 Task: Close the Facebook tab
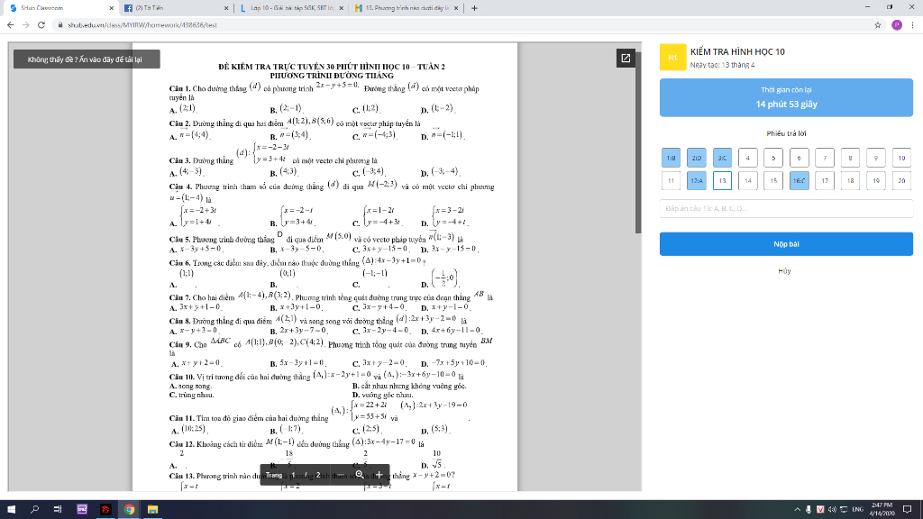[x=226, y=8]
